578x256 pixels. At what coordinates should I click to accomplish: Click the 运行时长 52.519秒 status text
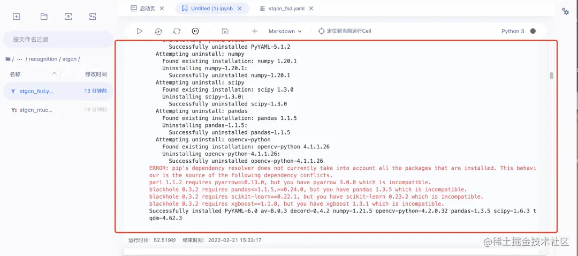[x=152, y=240]
